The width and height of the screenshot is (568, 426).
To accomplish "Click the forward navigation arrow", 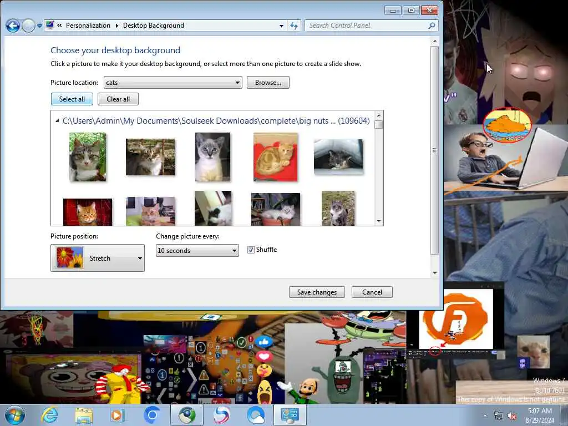I will tap(28, 26).
